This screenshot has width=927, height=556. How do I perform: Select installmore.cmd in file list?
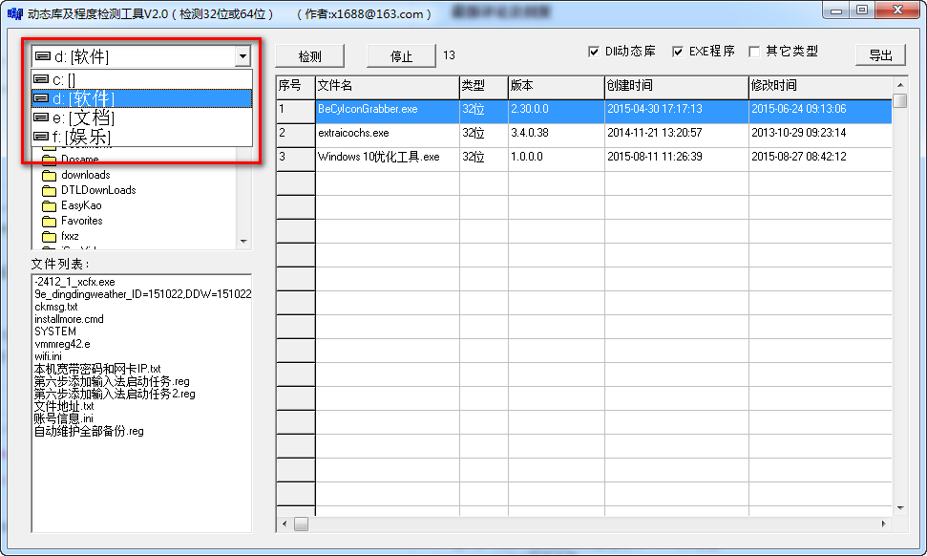pyautogui.click(x=69, y=319)
